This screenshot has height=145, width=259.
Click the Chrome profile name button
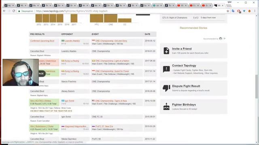click(x=229, y=2)
